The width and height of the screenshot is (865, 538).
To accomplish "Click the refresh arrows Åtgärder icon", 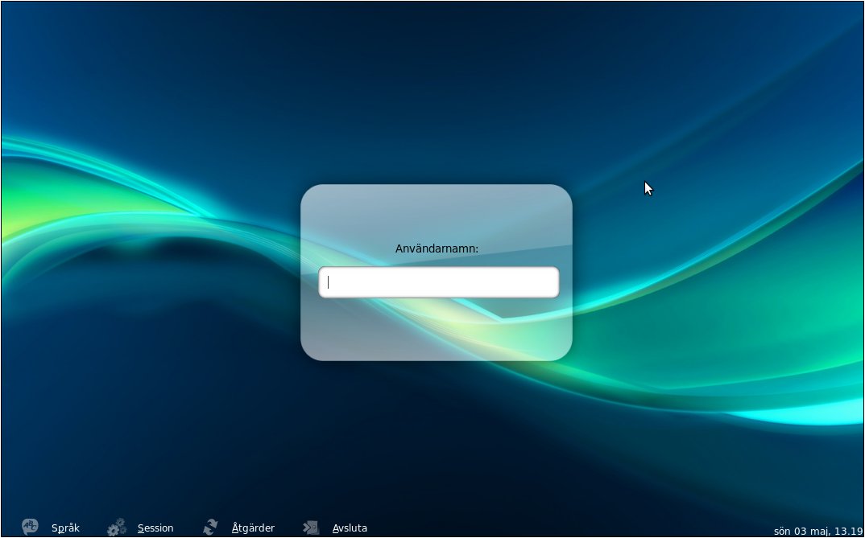I will click(x=209, y=527).
